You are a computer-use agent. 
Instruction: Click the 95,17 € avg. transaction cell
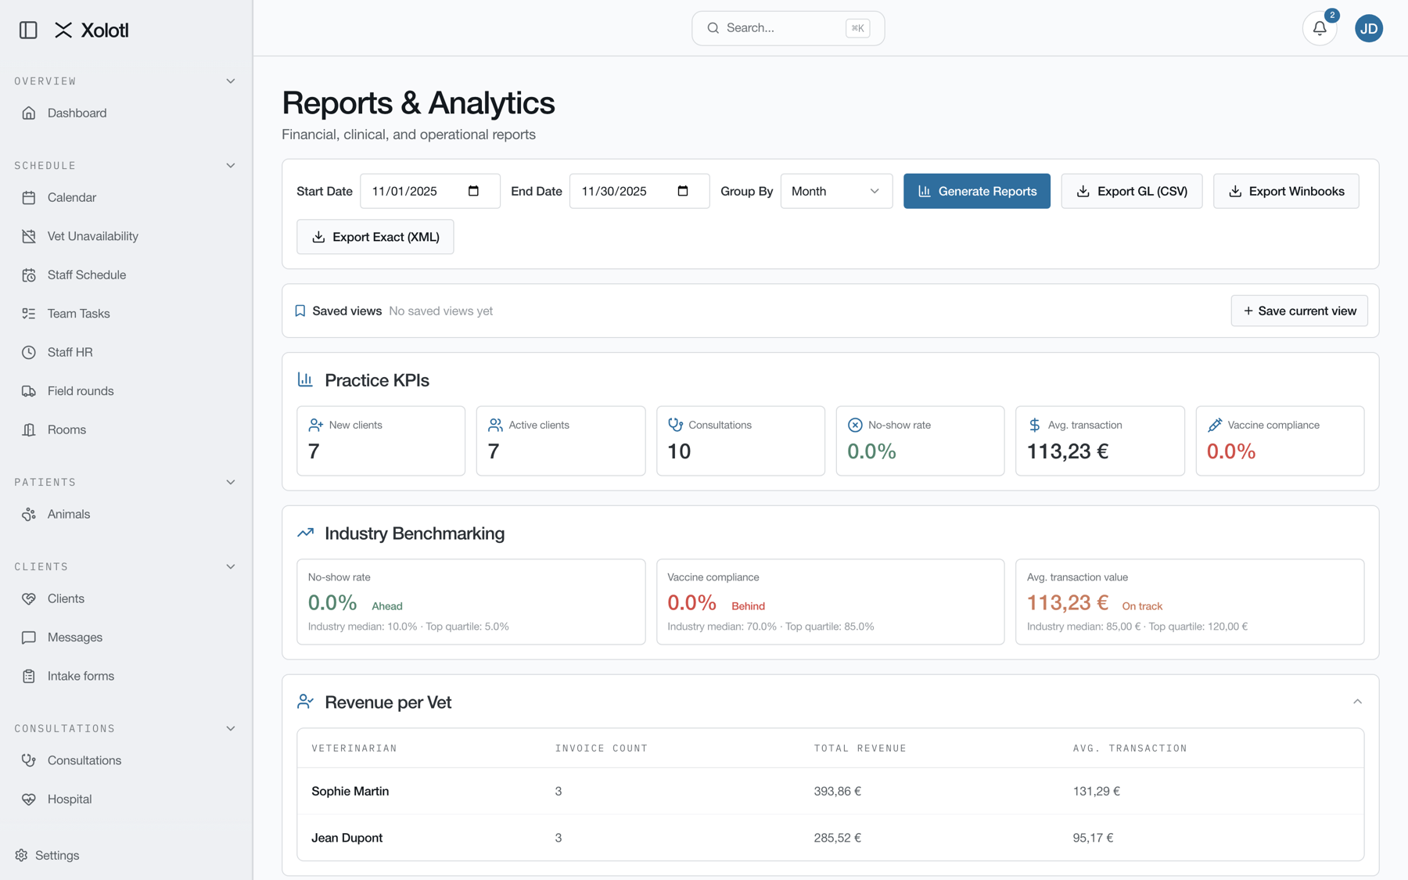1094,838
